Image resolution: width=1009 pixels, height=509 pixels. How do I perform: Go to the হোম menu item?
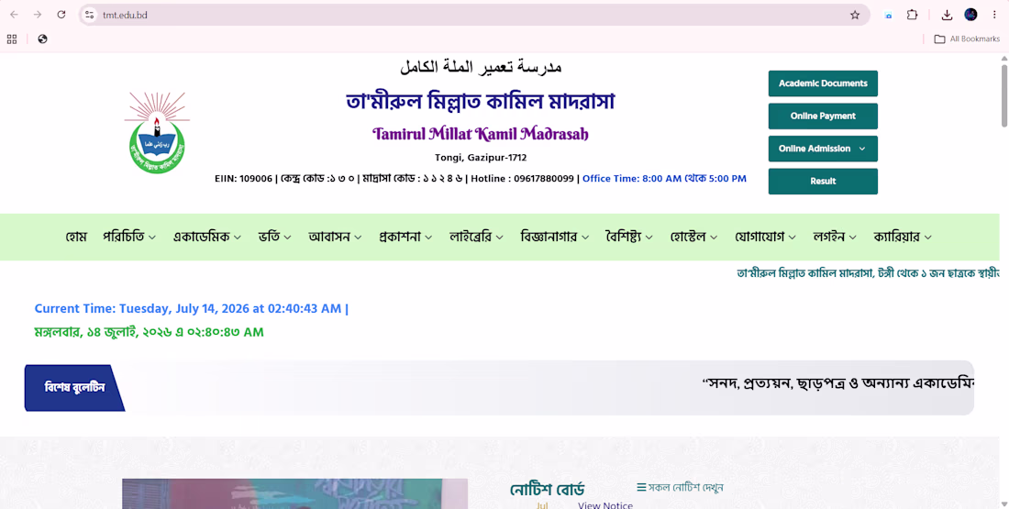(76, 237)
